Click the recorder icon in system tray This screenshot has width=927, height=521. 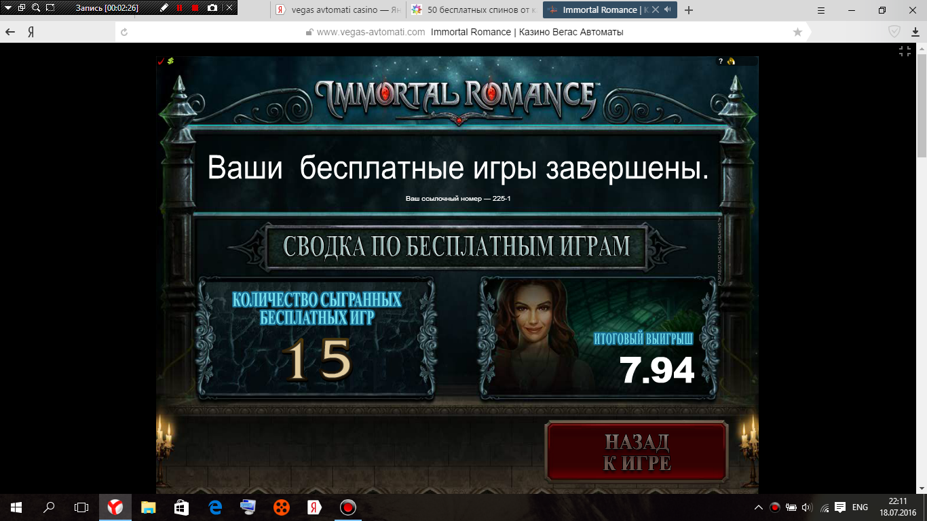click(x=775, y=507)
